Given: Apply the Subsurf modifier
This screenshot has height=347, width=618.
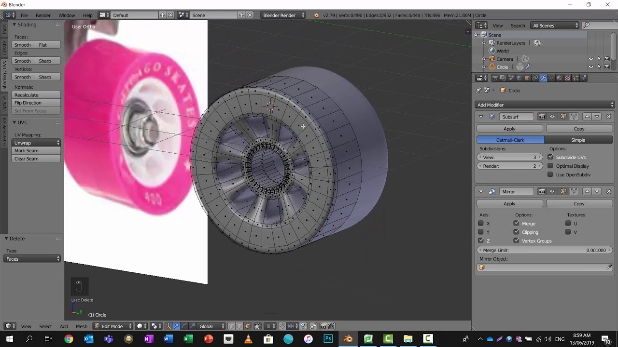Looking at the screenshot, I should pos(509,129).
